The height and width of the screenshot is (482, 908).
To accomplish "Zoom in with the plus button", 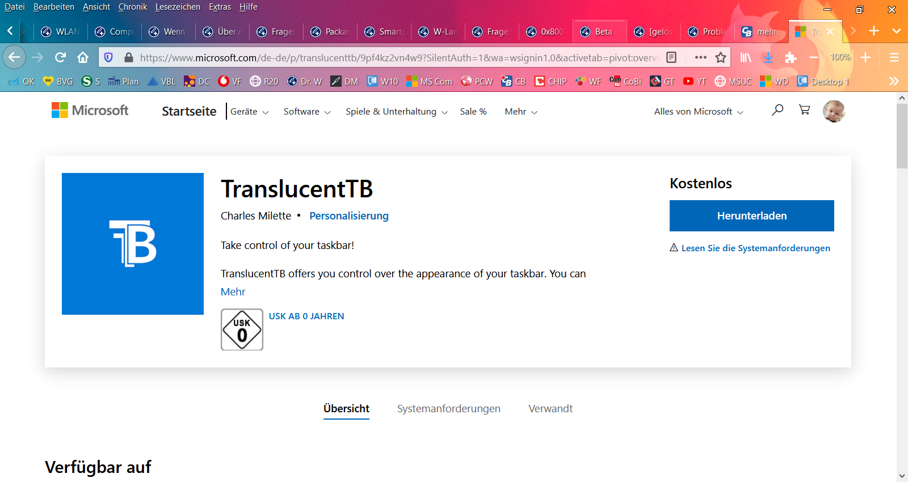I will point(865,57).
